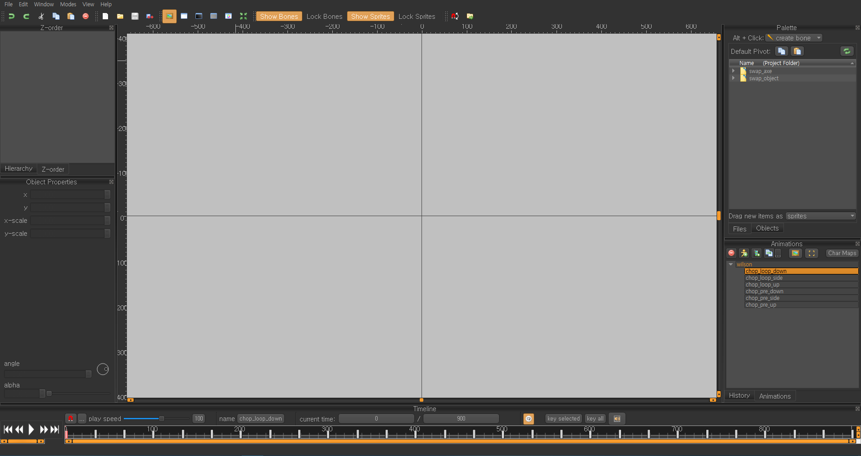861x456 pixels.
Task: Click the key all button
Action: [x=595, y=419]
